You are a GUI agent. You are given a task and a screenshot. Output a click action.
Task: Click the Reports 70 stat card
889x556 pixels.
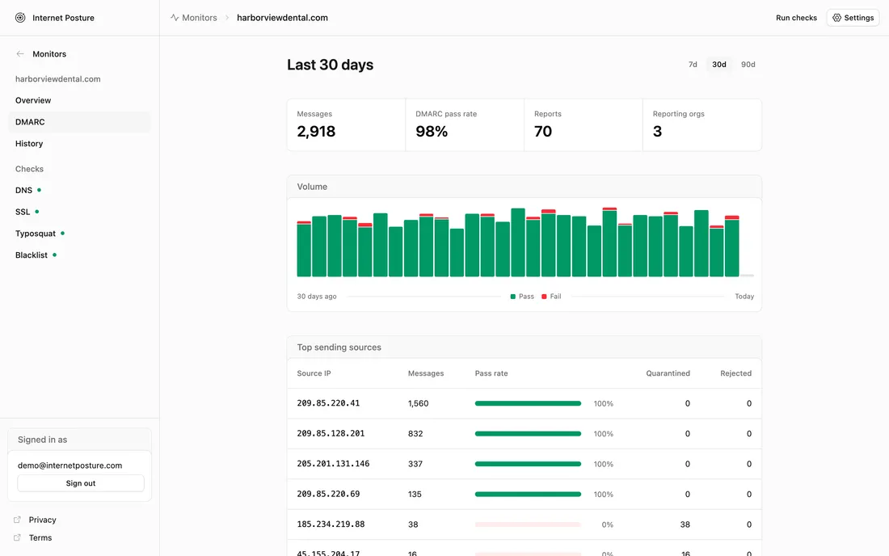point(584,124)
